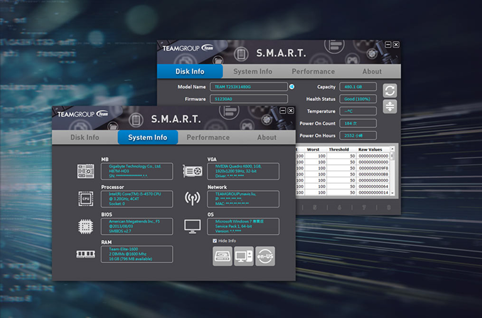Change language with the en-US globe button
Image resolution: width=482 pixels, height=318 pixels.
coord(265,256)
